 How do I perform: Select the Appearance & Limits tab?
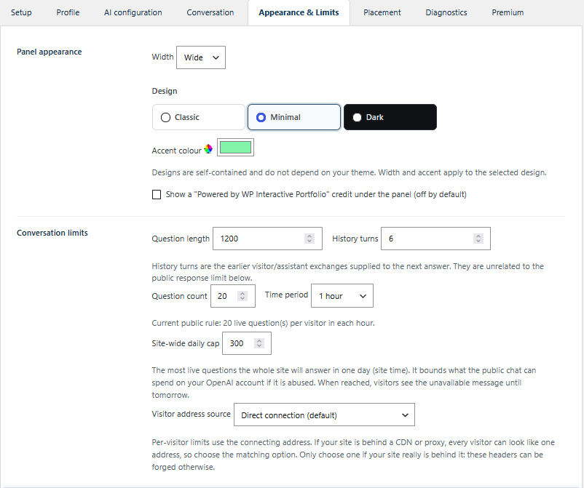pos(299,12)
